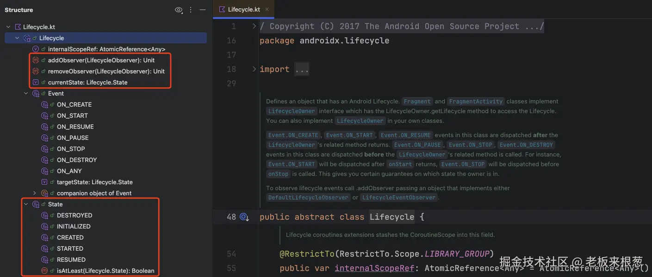Select internalScopeRef: AtomicReference<Any> tree item
This screenshot has height=277, width=652.
coord(106,49)
